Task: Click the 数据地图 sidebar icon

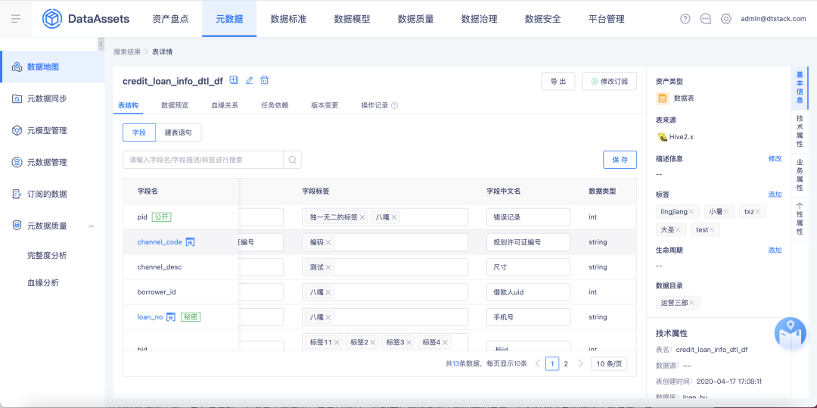Action: [17, 67]
